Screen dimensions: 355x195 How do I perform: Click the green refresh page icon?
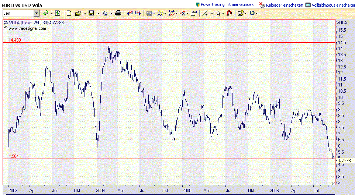(58, 13)
